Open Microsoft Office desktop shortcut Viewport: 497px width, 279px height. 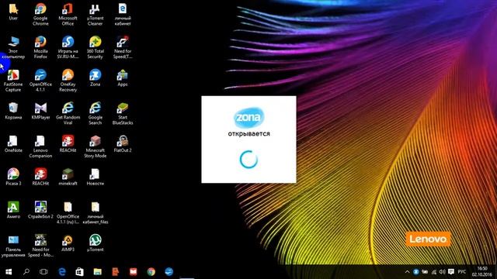(x=68, y=15)
